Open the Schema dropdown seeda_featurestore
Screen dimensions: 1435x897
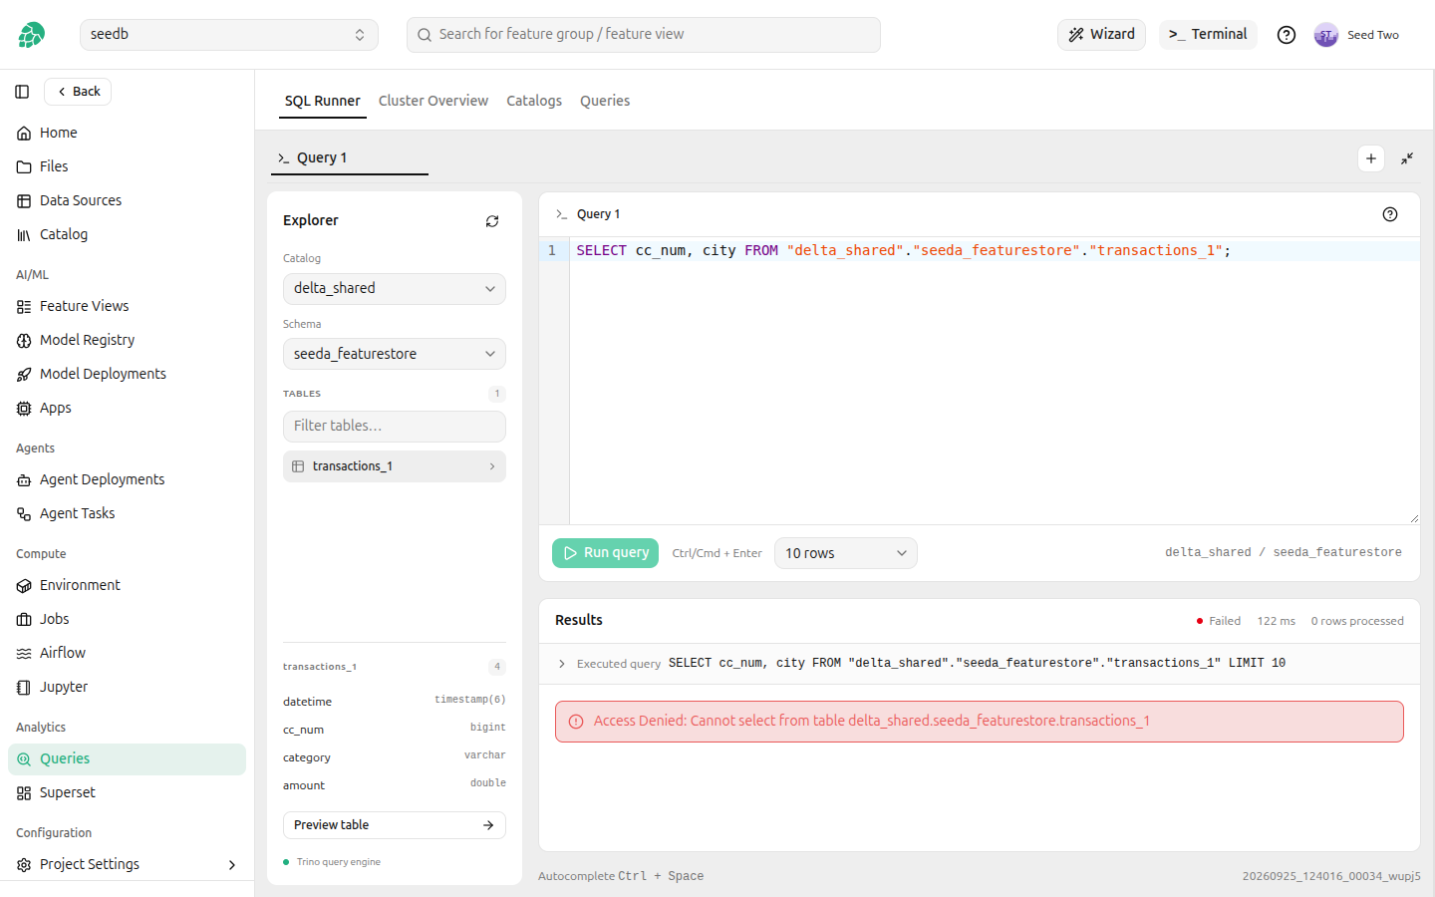click(395, 354)
